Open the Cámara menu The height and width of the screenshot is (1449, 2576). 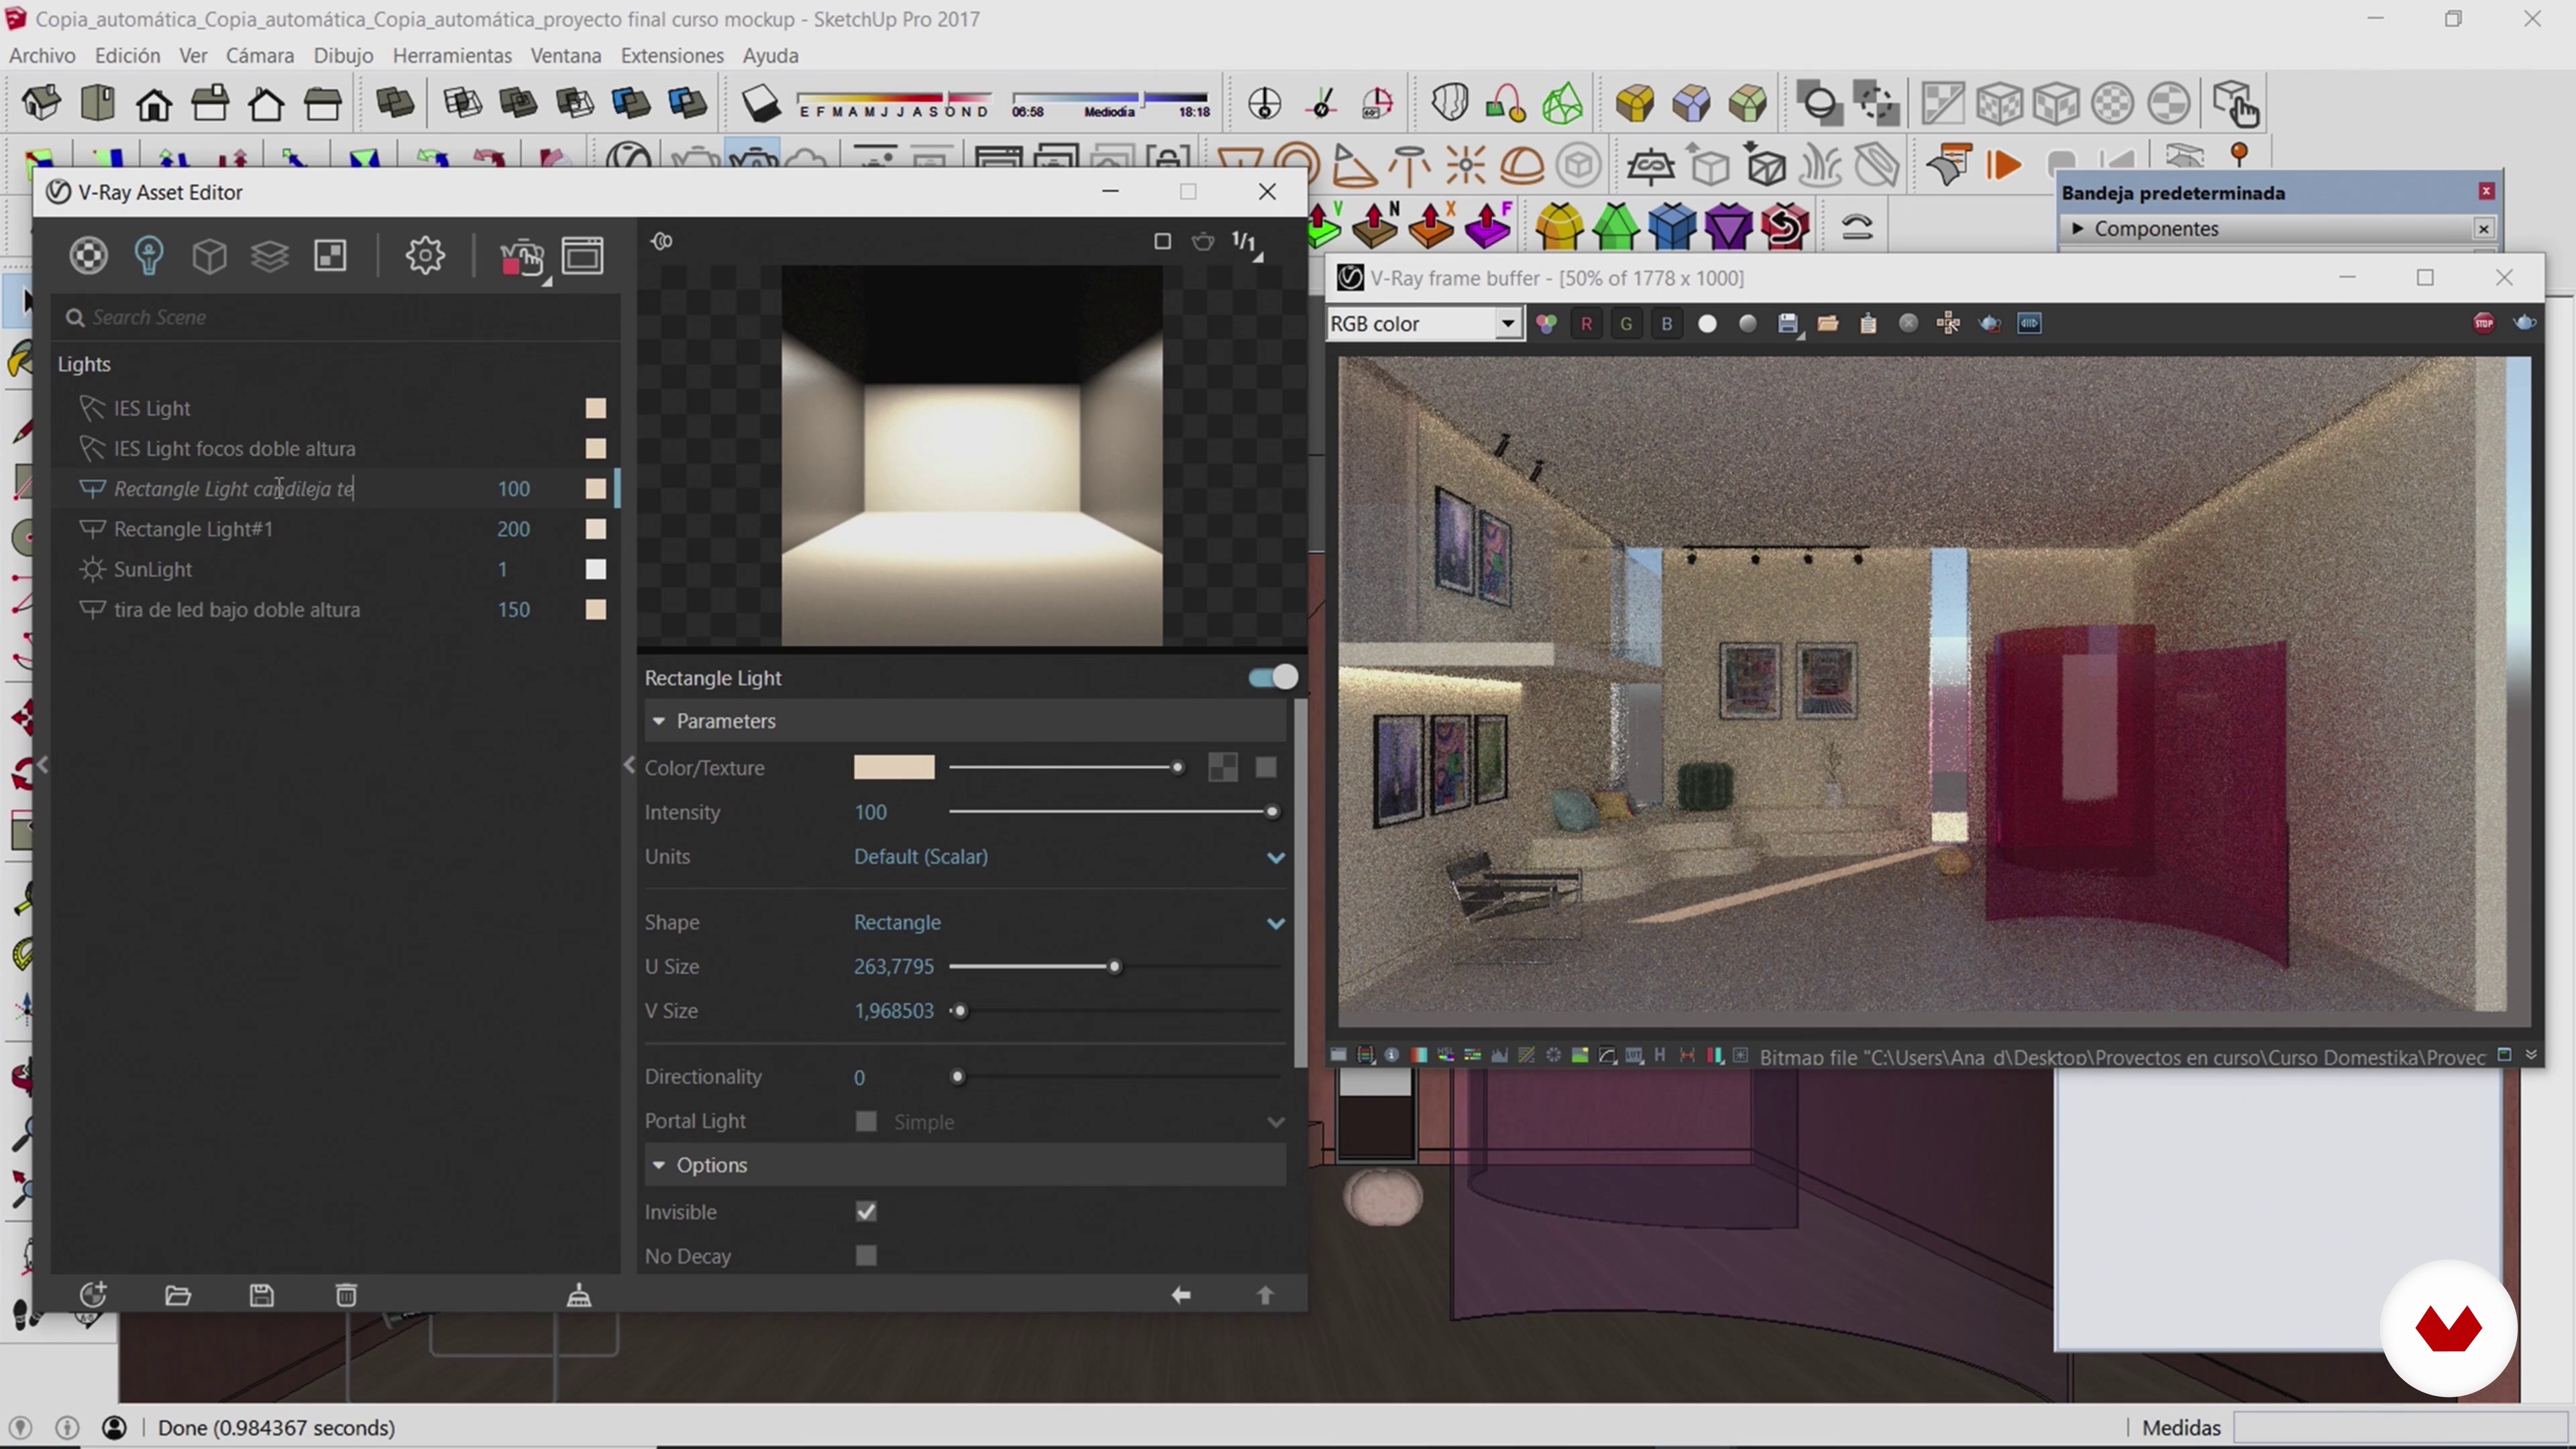pos(260,56)
